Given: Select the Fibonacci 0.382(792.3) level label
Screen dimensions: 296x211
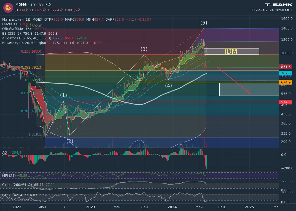Looking at the screenshot, I should 31,67.
